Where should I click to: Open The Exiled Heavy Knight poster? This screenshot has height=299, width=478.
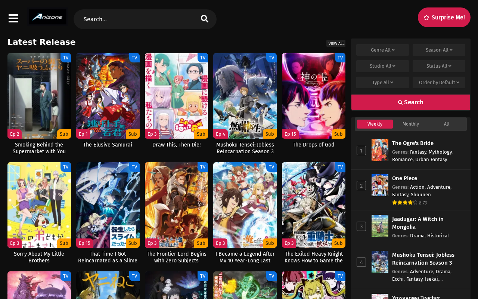314,205
